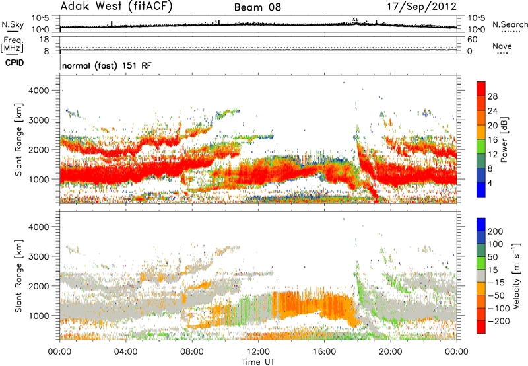Pick the red top segment of power colorbar
This screenshot has height=366, width=528.
(x=481, y=89)
